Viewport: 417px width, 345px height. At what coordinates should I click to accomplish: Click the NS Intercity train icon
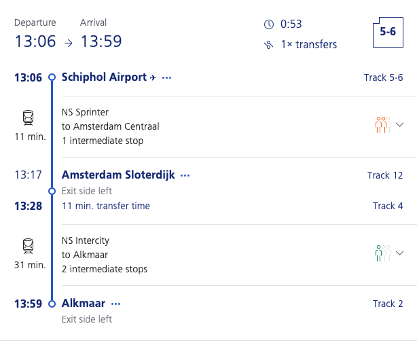click(x=29, y=246)
